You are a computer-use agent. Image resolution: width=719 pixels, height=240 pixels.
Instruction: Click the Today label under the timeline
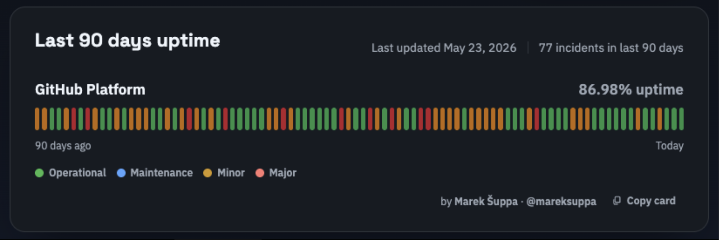pyautogui.click(x=670, y=146)
